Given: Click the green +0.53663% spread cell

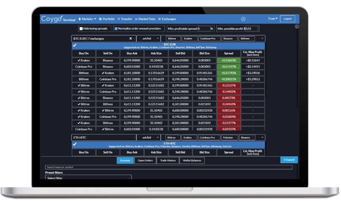Looking at the screenshot, I should click(x=229, y=60).
